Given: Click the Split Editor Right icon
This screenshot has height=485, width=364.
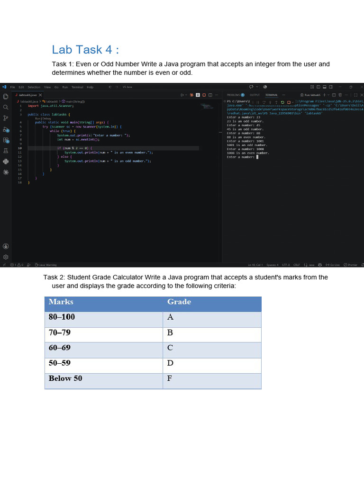Looking at the screenshot, I should coord(210,95).
